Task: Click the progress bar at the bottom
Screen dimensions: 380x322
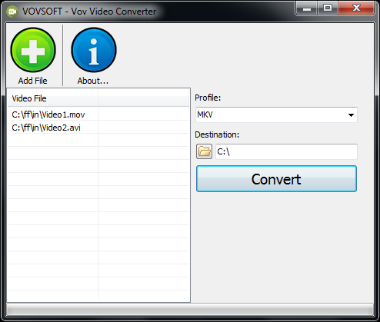Action: [190, 310]
